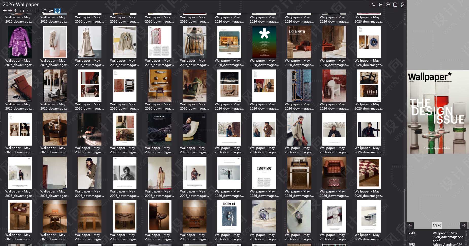Go up one folder level
Viewport: 469px width, 246px height.
(16, 11)
